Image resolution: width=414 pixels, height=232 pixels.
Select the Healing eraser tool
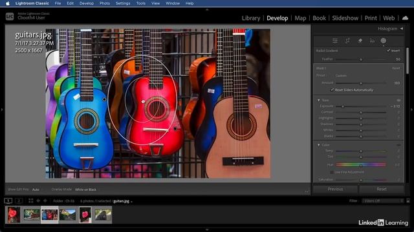click(360, 41)
